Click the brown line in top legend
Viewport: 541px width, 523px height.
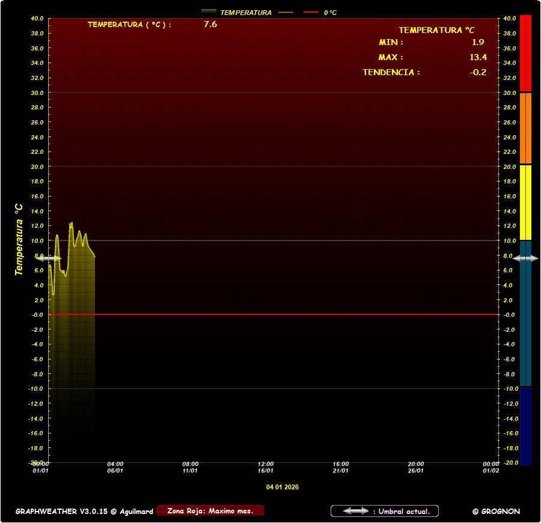pos(286,12)
